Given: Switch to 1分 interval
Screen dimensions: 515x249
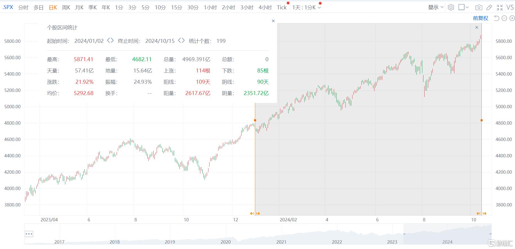Looking at the screenshot, I should pyautogui.click(x=119, y=8).
